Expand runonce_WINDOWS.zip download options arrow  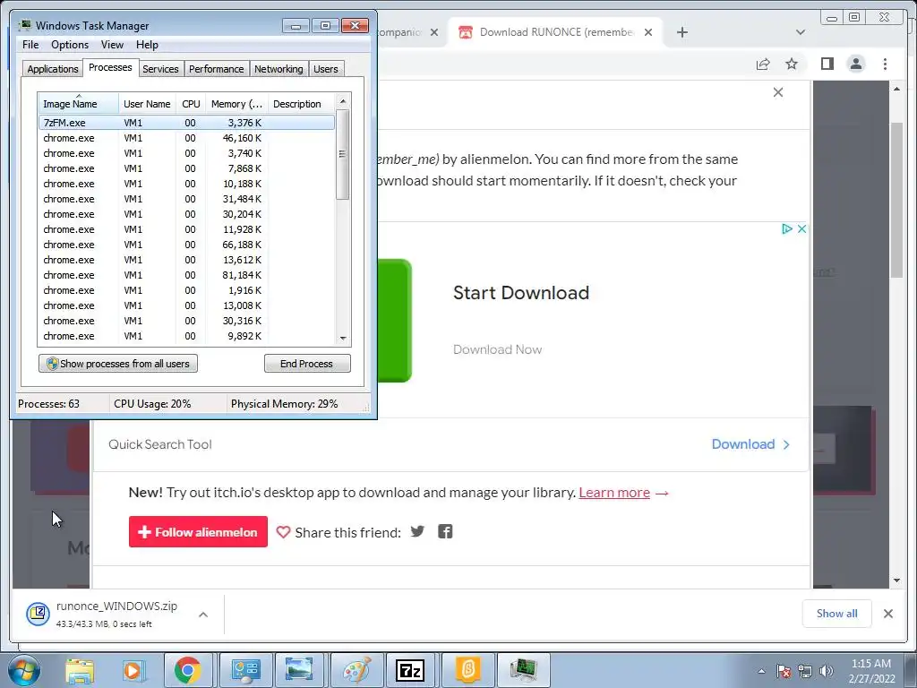[x=203, y=615]
